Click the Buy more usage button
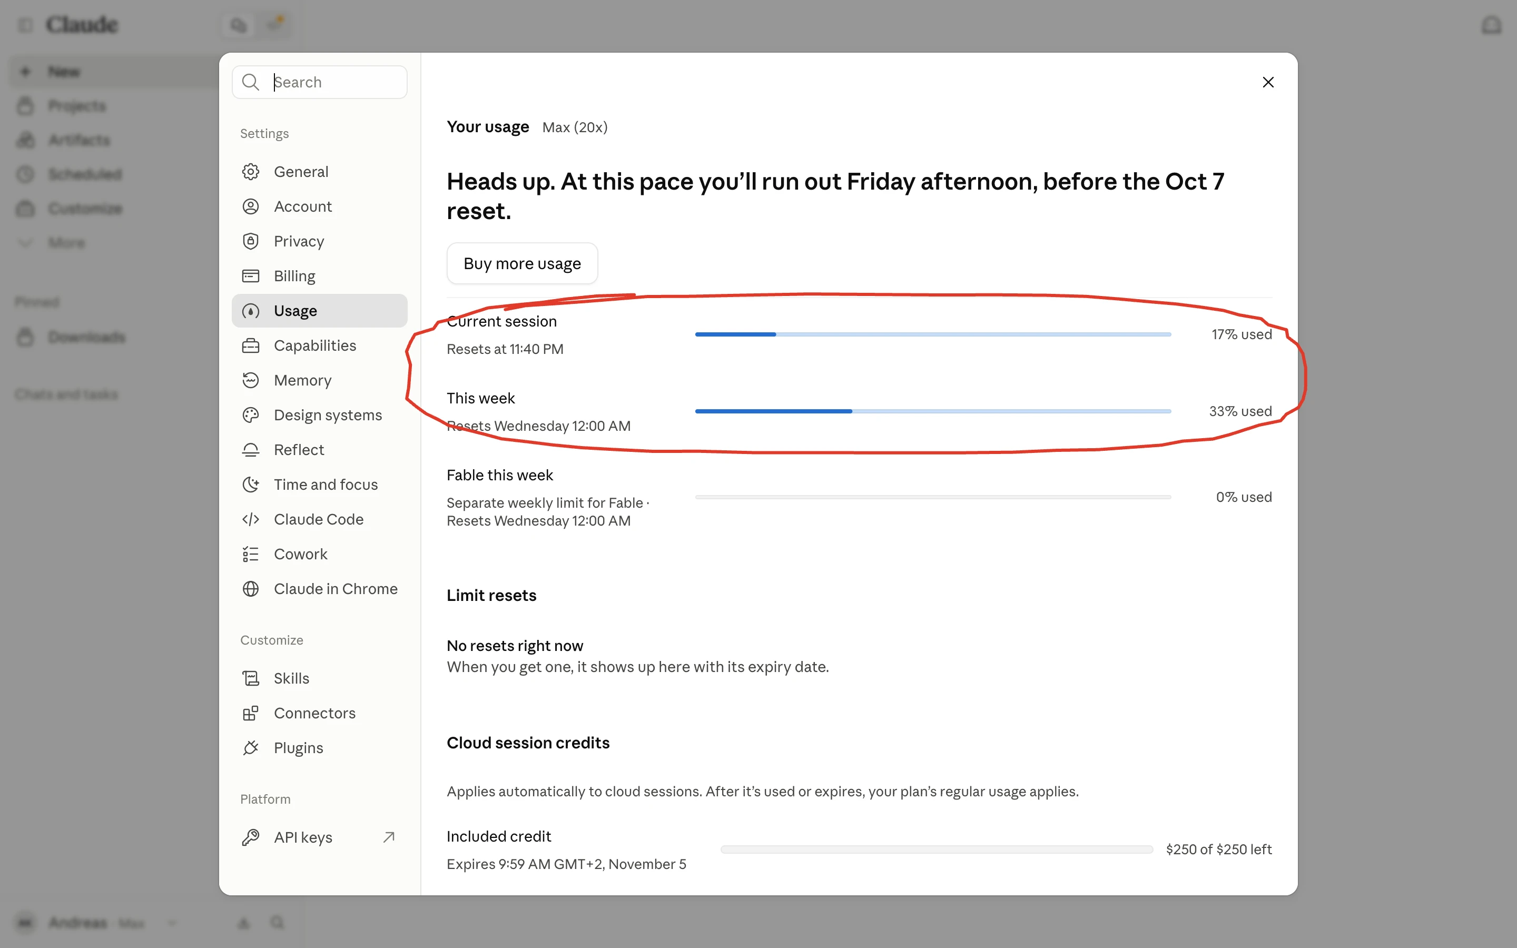Image resolution: width=1517 pixels, height=948 pixels. (x=522, y=263)
